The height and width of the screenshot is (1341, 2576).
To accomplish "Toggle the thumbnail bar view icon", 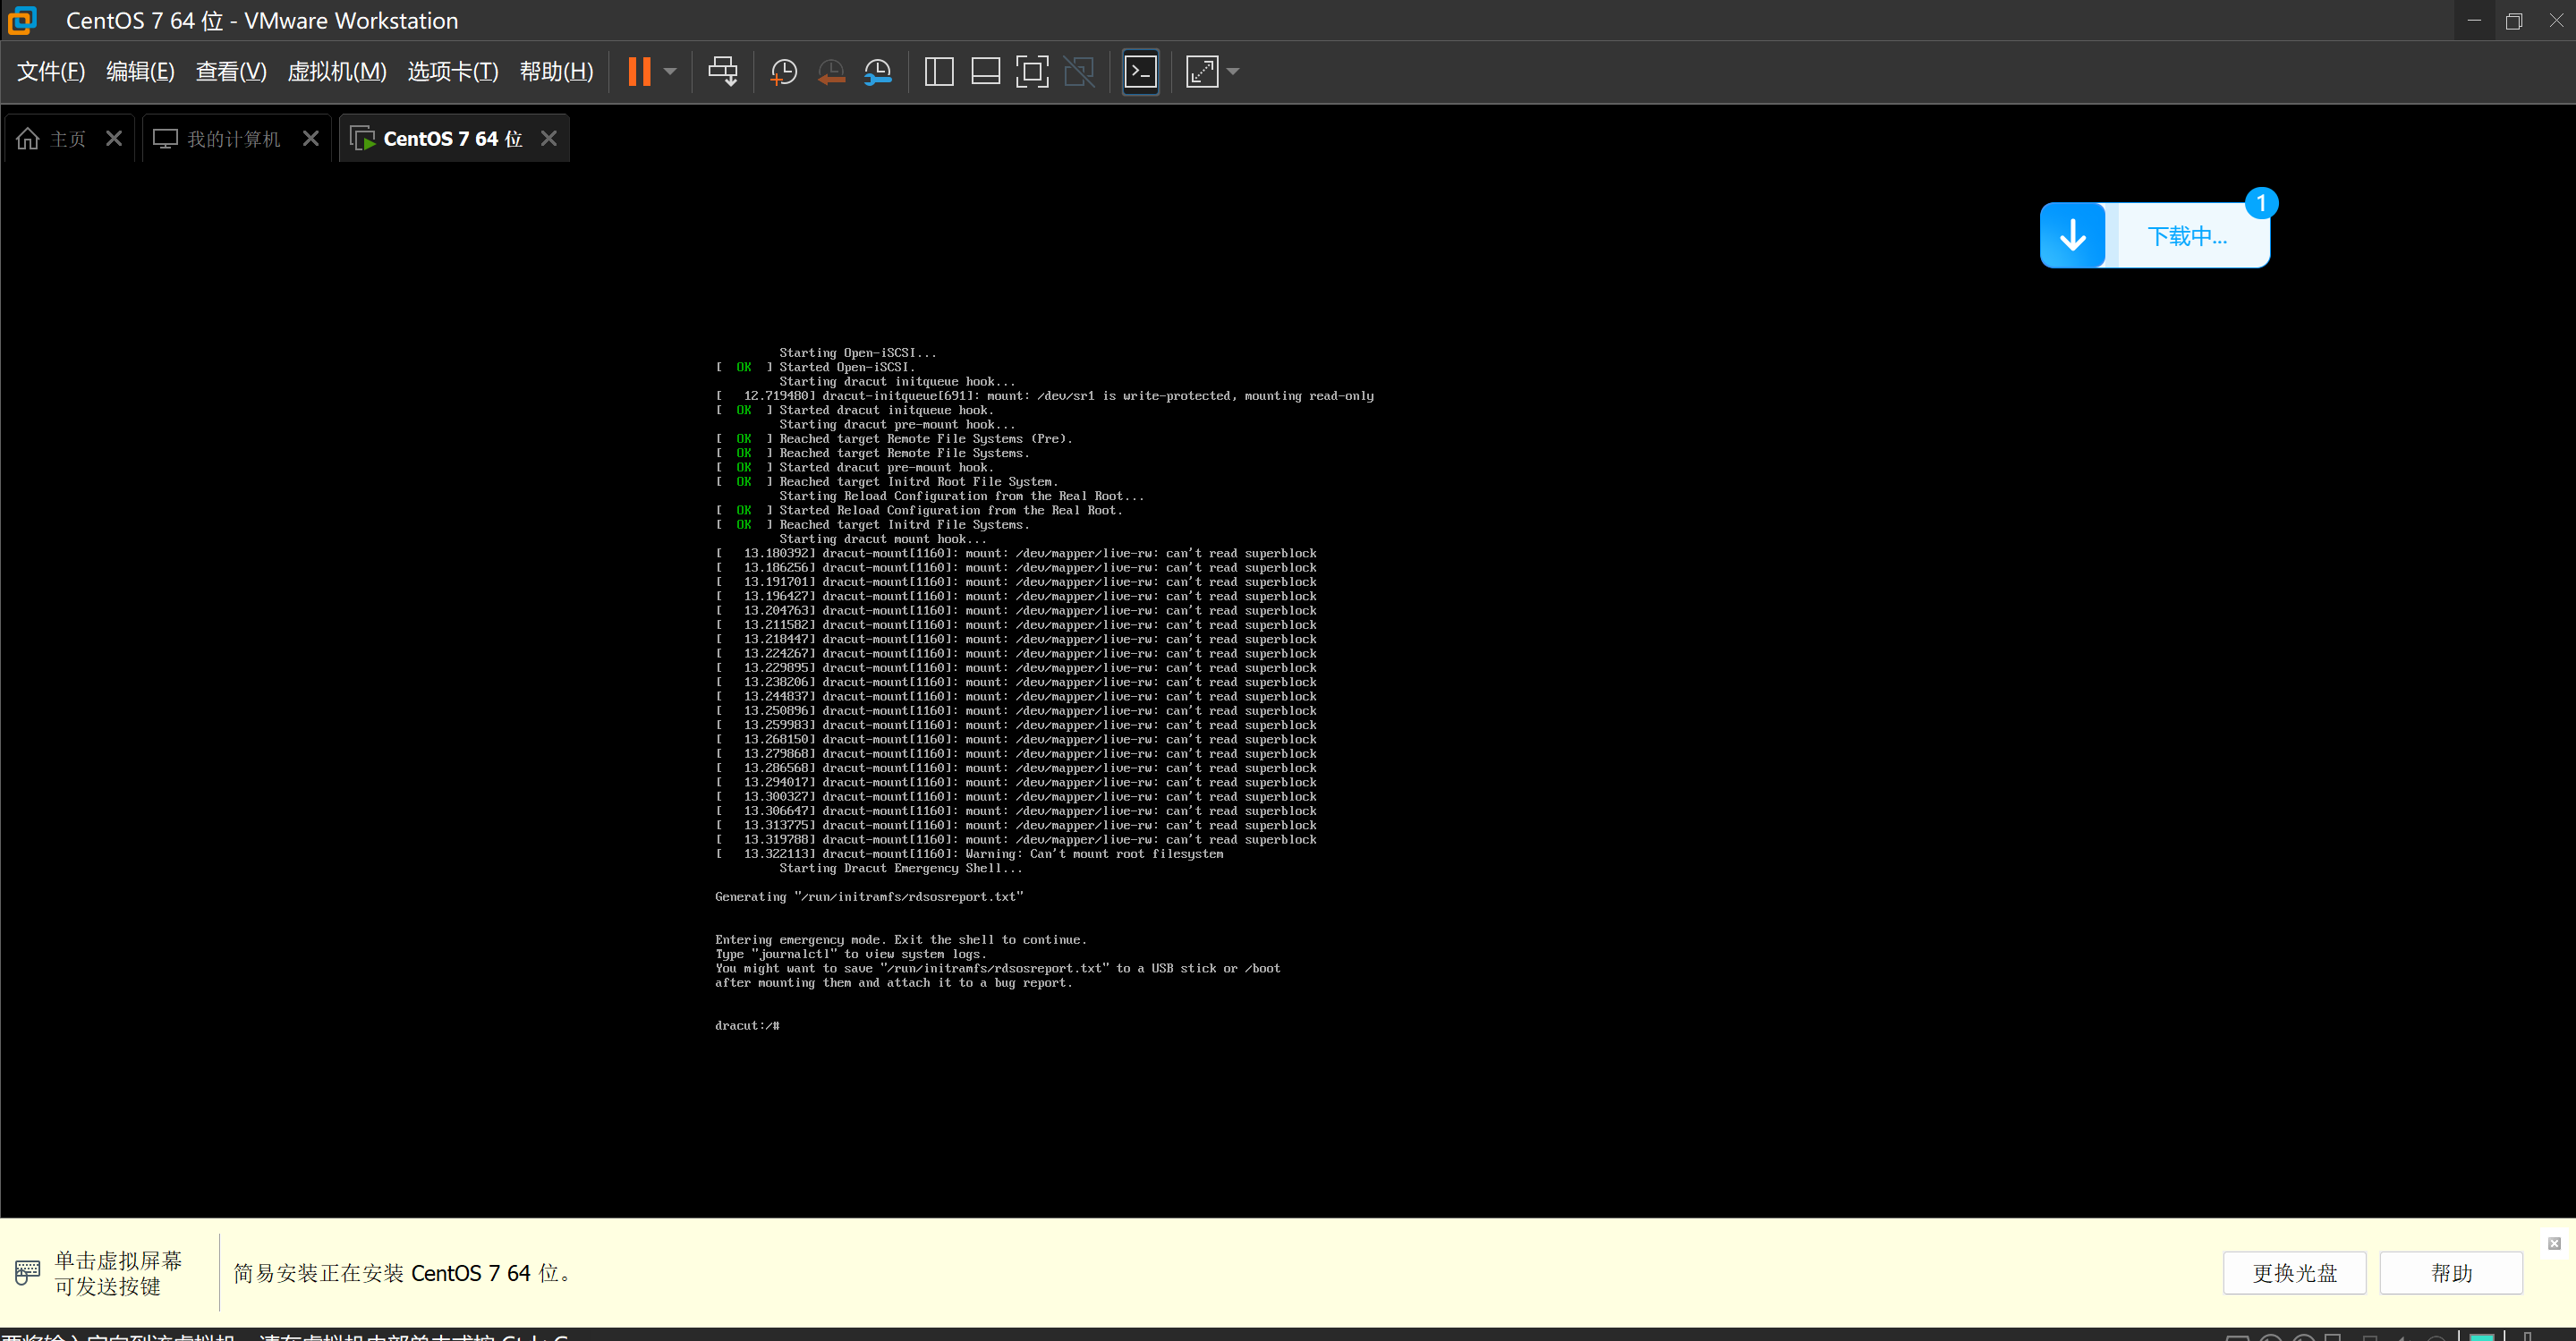I will (985, 71).
